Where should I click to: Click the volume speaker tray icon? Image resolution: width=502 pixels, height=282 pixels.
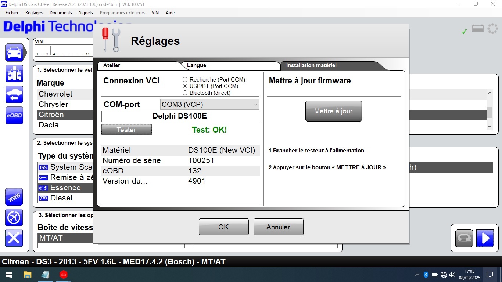(452, 275)
